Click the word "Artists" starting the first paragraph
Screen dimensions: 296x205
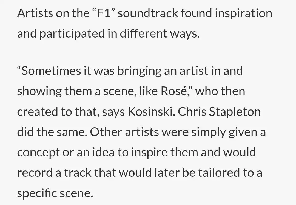coord(35,13)
